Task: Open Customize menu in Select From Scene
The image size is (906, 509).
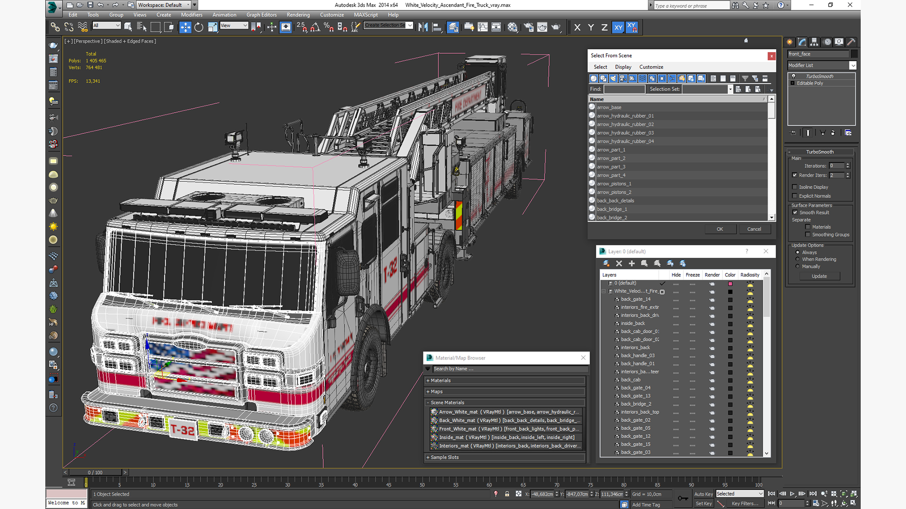Action: [x=651, y=67]
